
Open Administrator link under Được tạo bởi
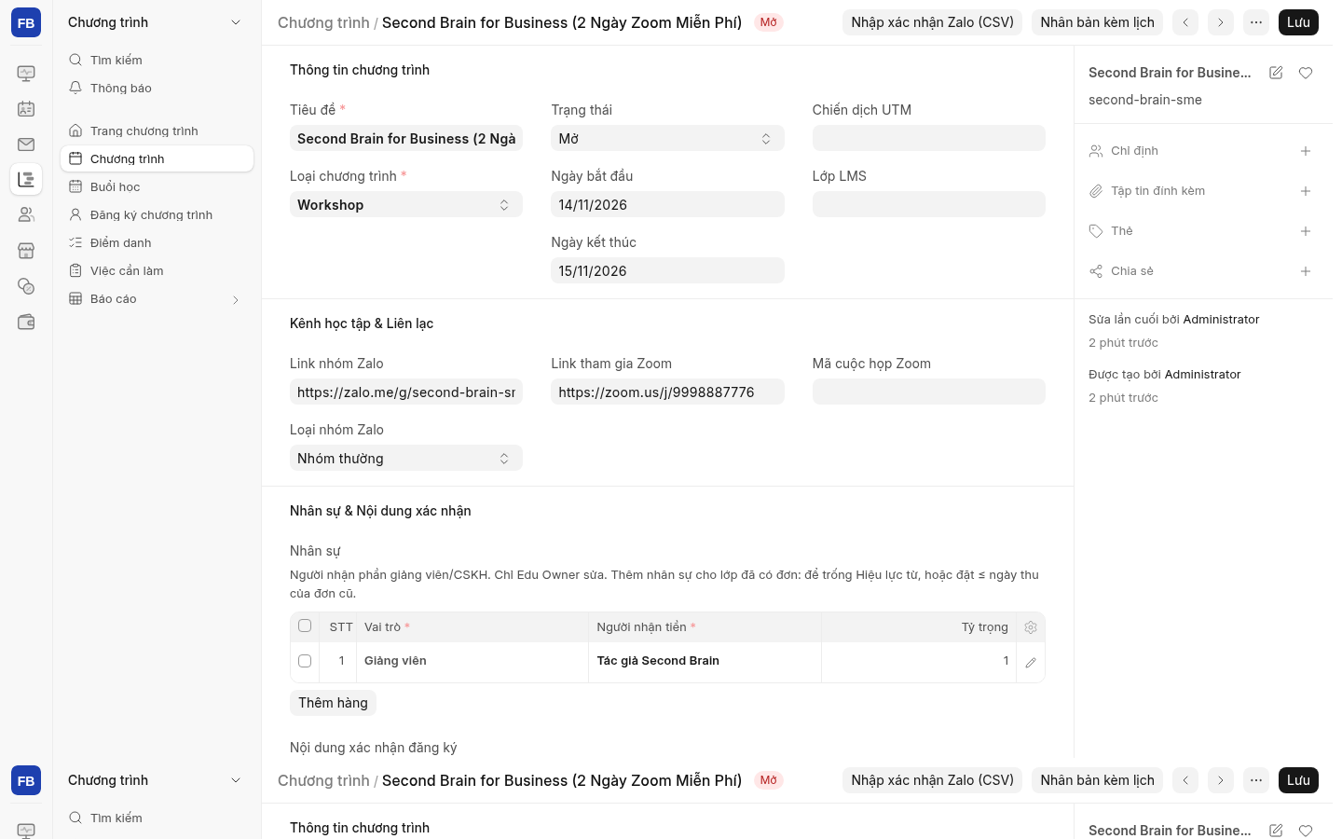point(1202,375)
